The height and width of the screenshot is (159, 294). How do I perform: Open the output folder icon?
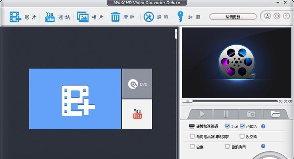click(x=275, y=114)
